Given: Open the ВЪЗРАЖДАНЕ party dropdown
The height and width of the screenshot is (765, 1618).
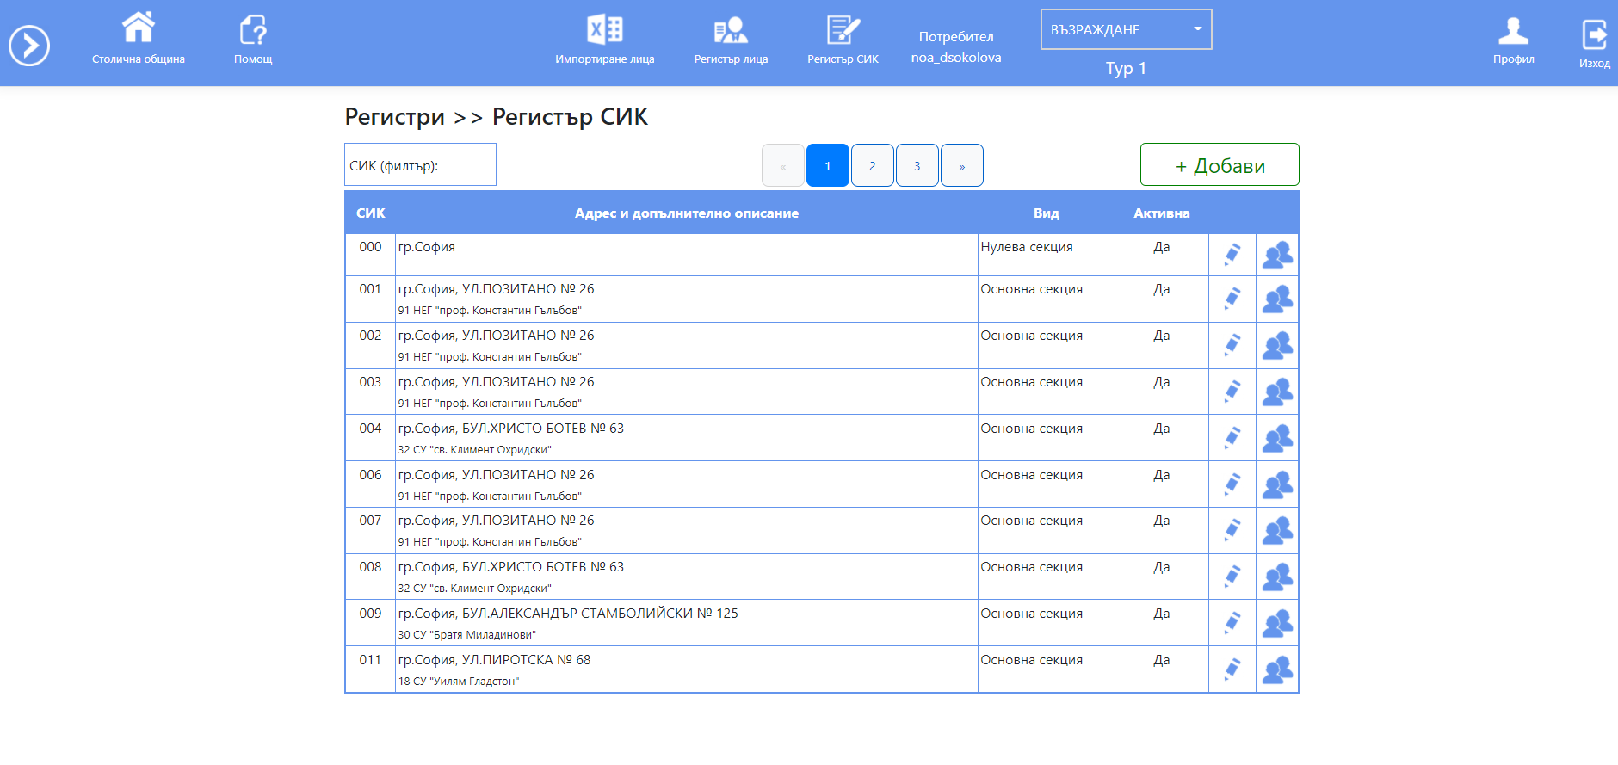Looking at the screenshot, I should coord(1126,29).
